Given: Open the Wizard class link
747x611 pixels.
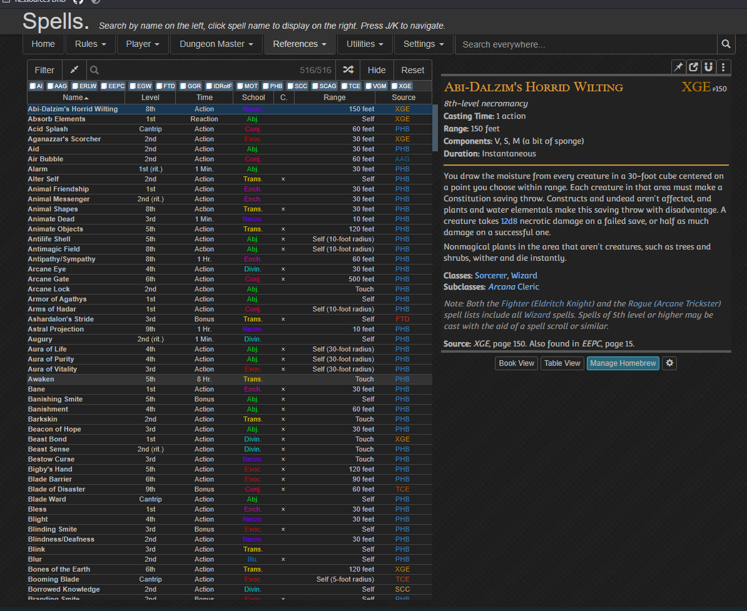Looking at the screenshot, I should 524,276.
